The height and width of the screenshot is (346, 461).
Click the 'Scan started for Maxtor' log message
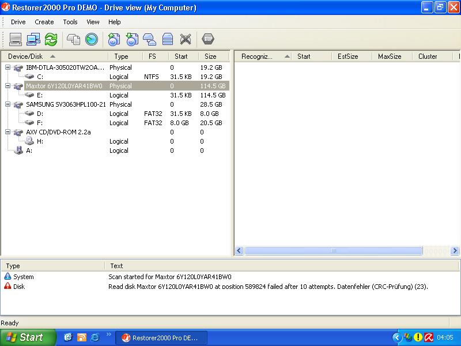[x=169, y=277]
